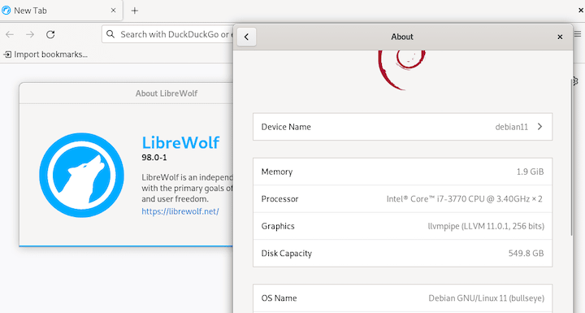
Task: Click the address bar magnifier icon
Action: (x=110, y=34)
